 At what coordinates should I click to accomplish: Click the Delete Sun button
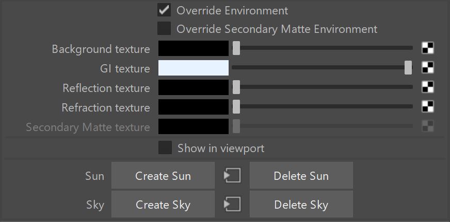301,175
